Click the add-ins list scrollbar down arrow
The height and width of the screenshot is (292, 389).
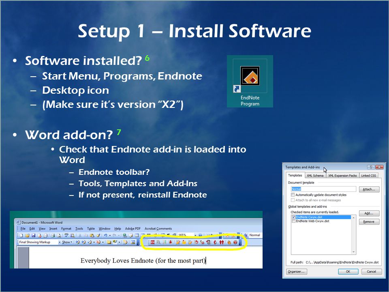[353, 252]
